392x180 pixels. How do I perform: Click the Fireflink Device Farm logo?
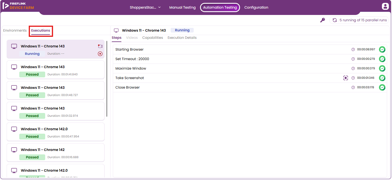(x=18, y=6)
